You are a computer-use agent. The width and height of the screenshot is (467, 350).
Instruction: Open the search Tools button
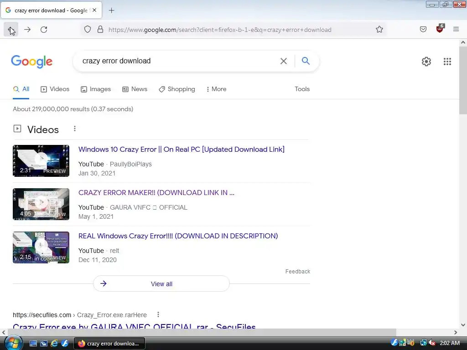pyautogui.click(x=302, y=89)
